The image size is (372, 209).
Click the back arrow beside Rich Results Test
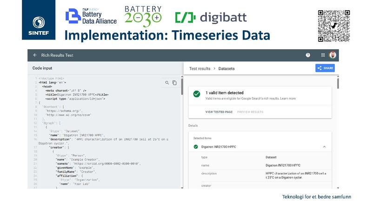[35, 55]
